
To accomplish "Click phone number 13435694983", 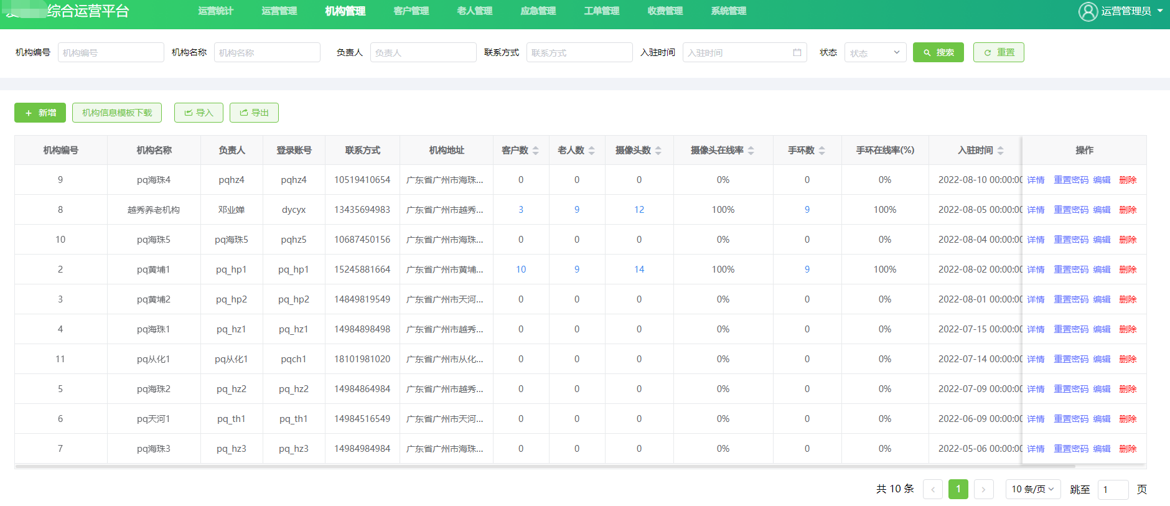I will 362,210.
